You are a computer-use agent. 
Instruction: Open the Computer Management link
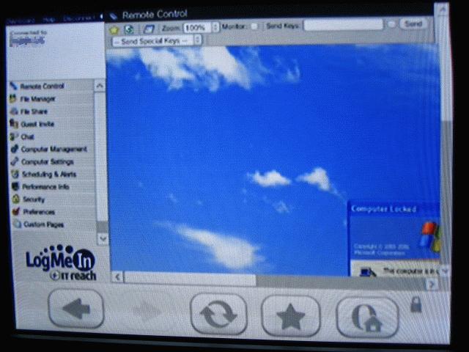[x=54, y=149]
